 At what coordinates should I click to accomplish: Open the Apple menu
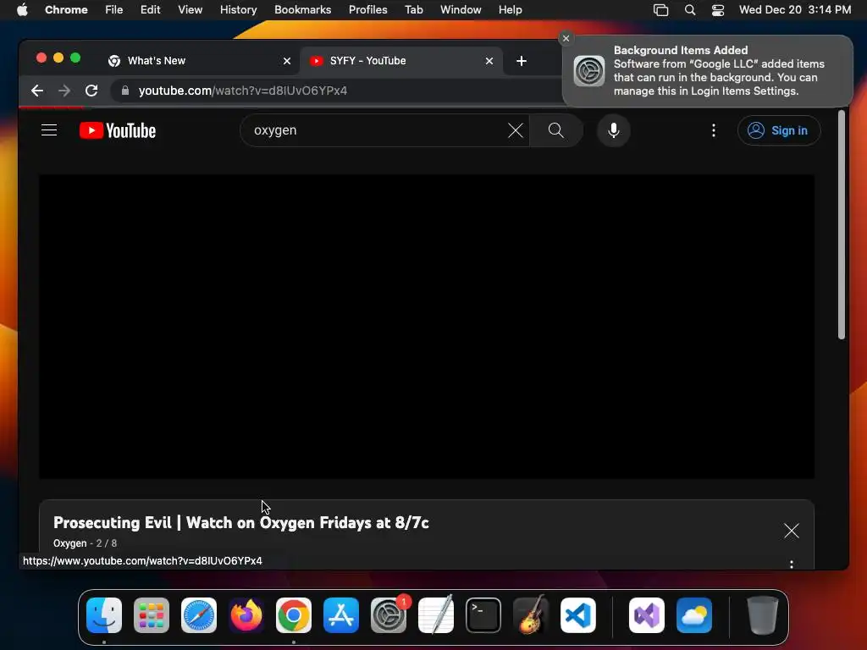click(22, 10)
